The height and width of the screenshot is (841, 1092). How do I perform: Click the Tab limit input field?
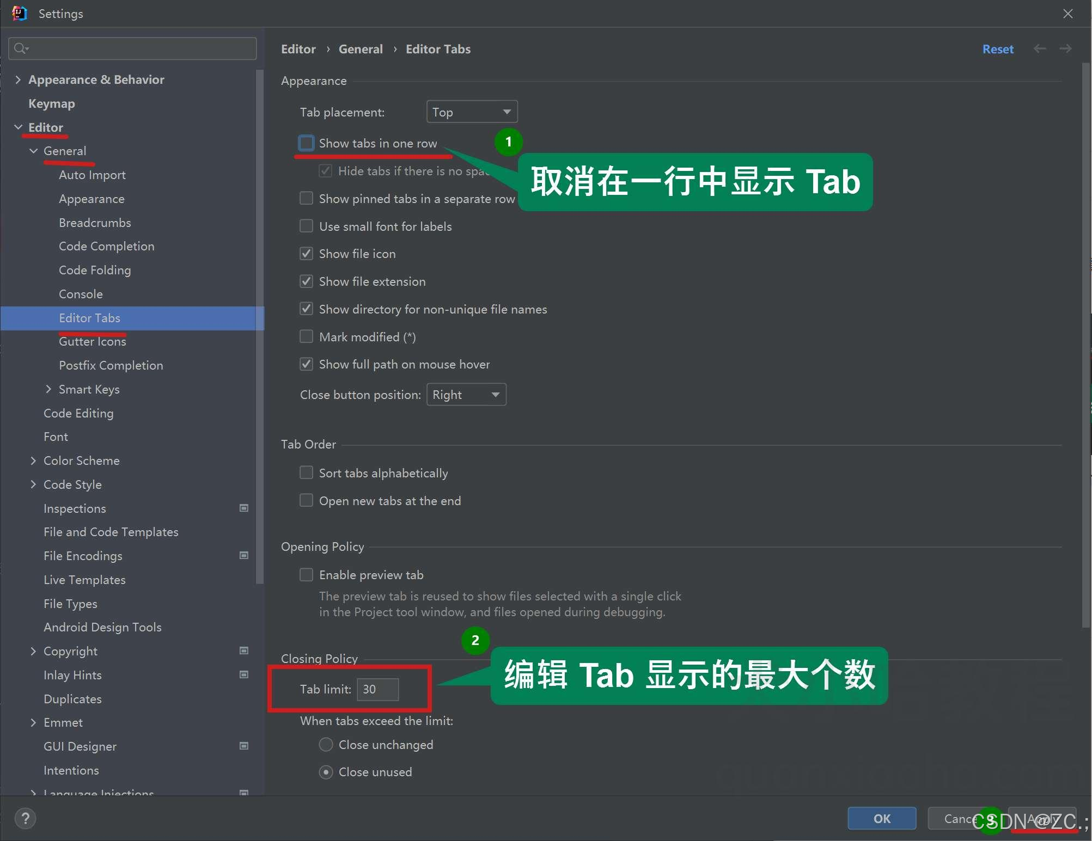tap(377, 689)
